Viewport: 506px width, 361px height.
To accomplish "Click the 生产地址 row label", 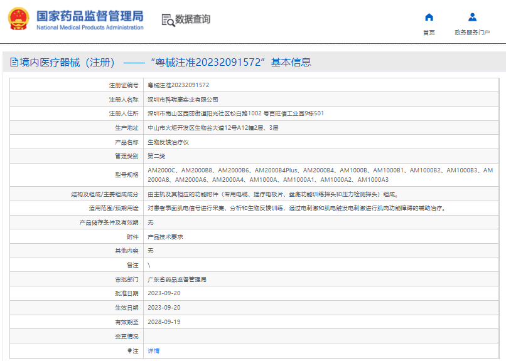I will point(127,128).
